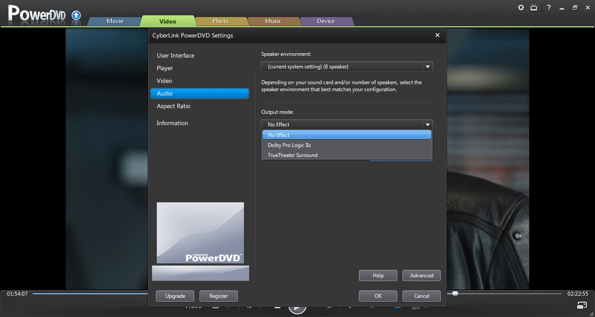Click the Speaker environment dropdown arrow
The image size is (595, 317).
[428, 67]
